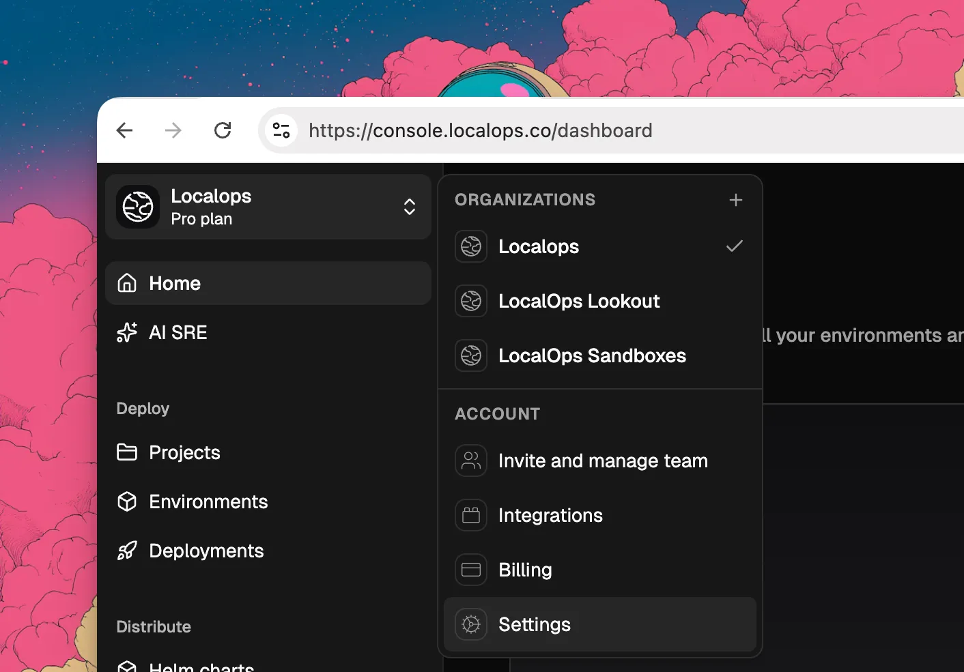This screenshot has width=964, height=672.
Task: Open Integrations from account menu
Action: pos(600,515)
